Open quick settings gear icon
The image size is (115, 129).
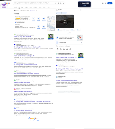103,3
